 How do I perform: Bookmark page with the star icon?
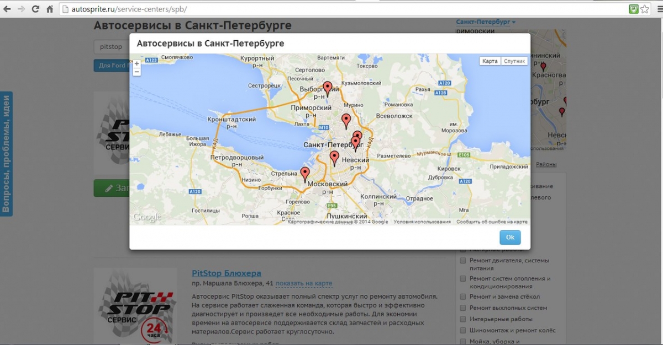(645, 9)
